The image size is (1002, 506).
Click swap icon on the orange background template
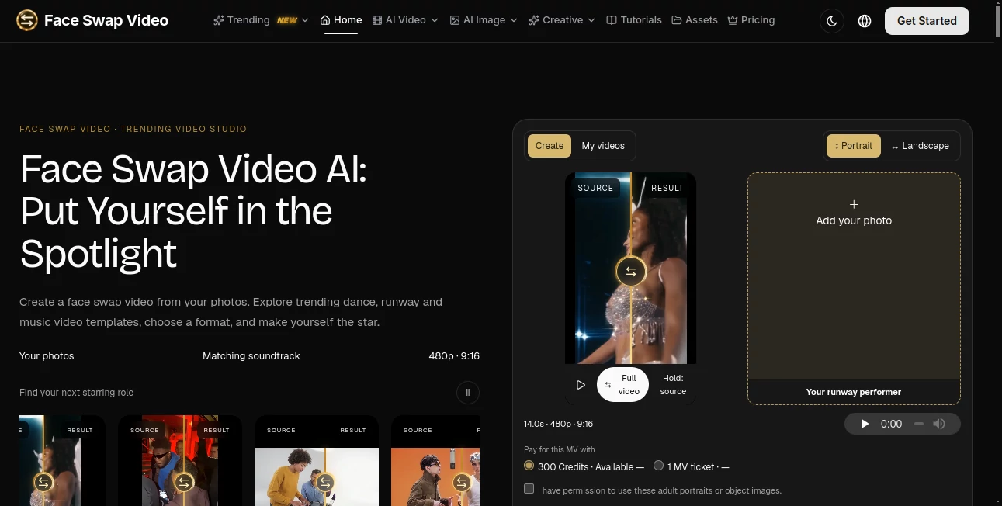[x=462, y=483]
